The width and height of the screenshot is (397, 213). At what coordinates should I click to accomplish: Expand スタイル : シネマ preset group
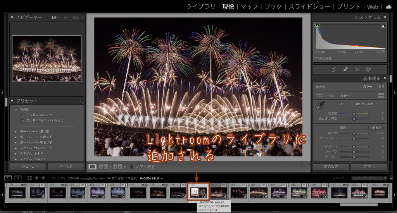[16, 153]
